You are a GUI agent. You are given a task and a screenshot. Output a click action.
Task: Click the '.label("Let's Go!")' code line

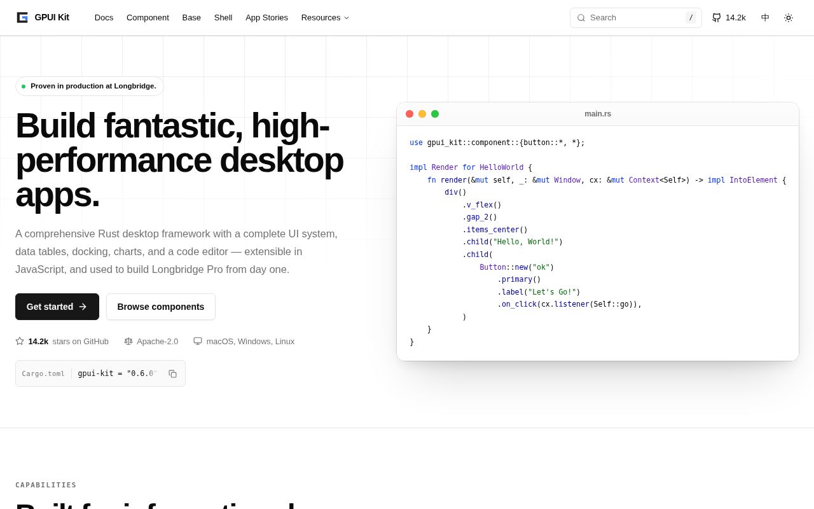(539, 292)
